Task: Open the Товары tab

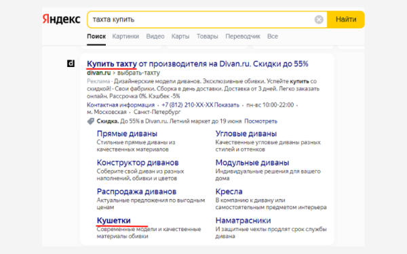Action: click(x=207, y=37)
